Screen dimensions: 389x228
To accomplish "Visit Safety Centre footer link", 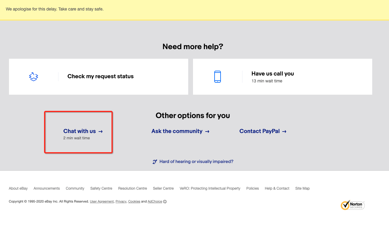I will pos(101,188).
